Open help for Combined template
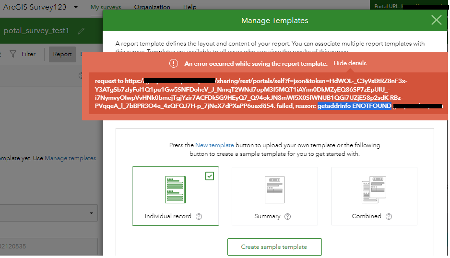This screenshot has height=258, width=450. pyautogui.click(x=389, y=216)
